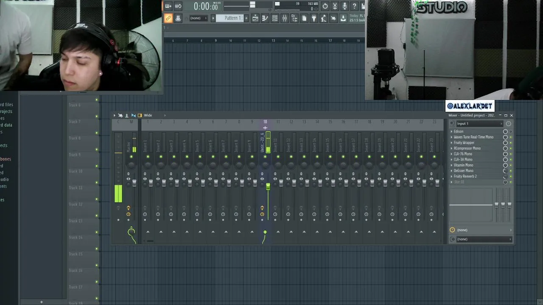Click the plugin picker plug icon
The image size is (543, 305).
click(x=314, y=18)
